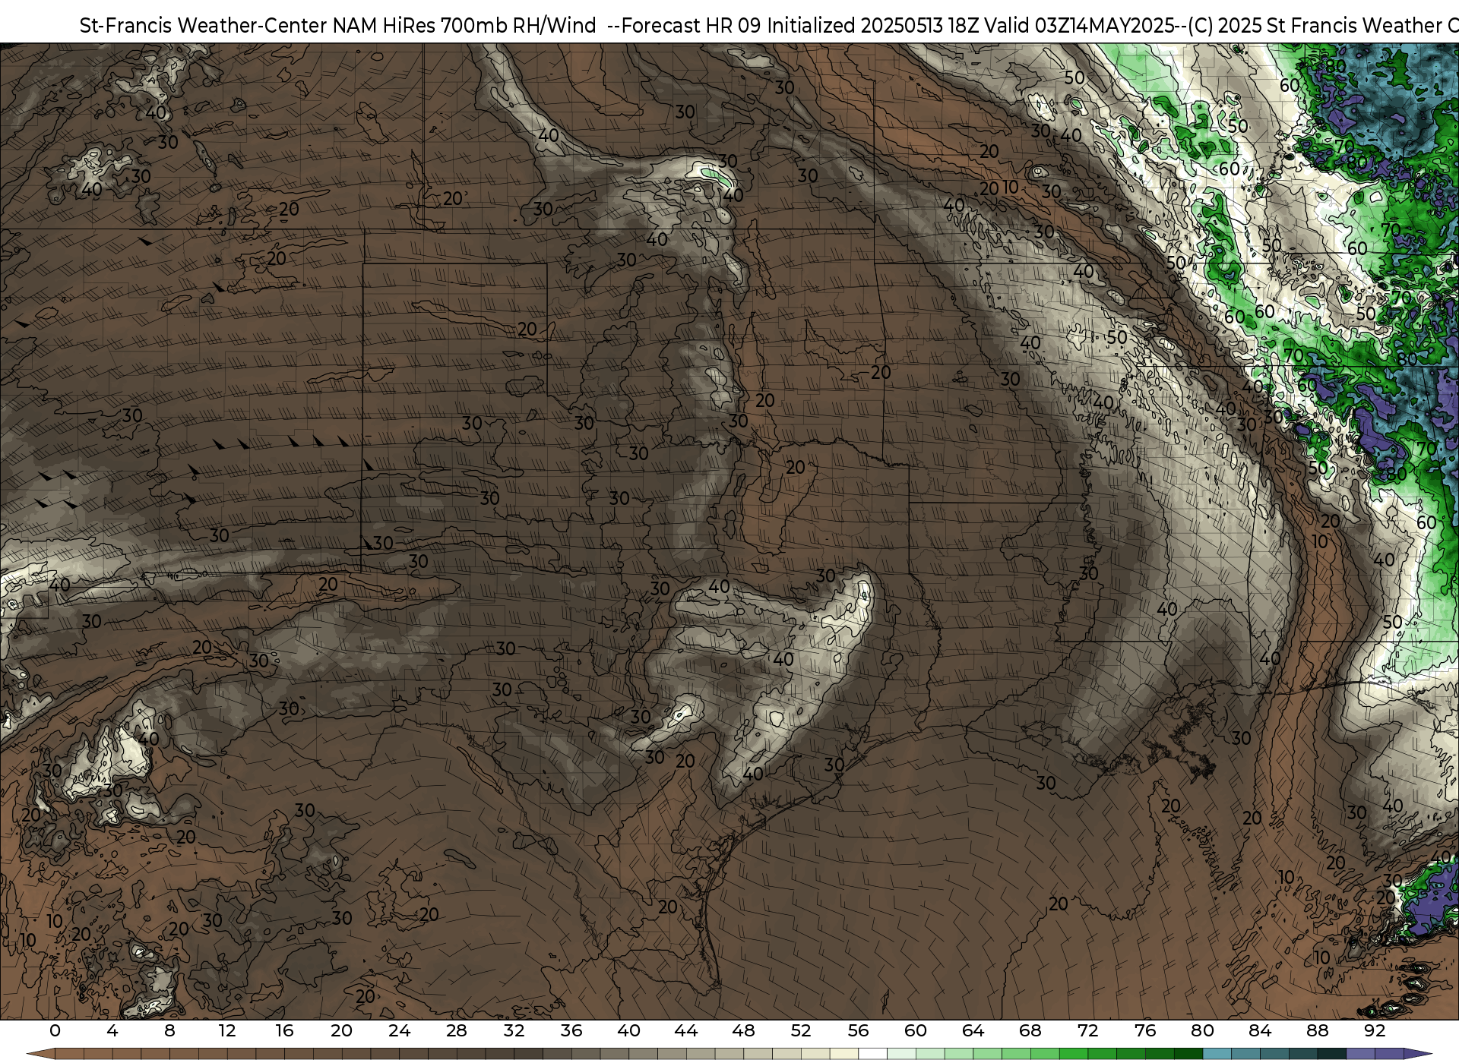The height and width of the screenshot is (1063, 1459).
Task: Click "Initialized 20250513 18Z" in the header
Action: (873, 26)
